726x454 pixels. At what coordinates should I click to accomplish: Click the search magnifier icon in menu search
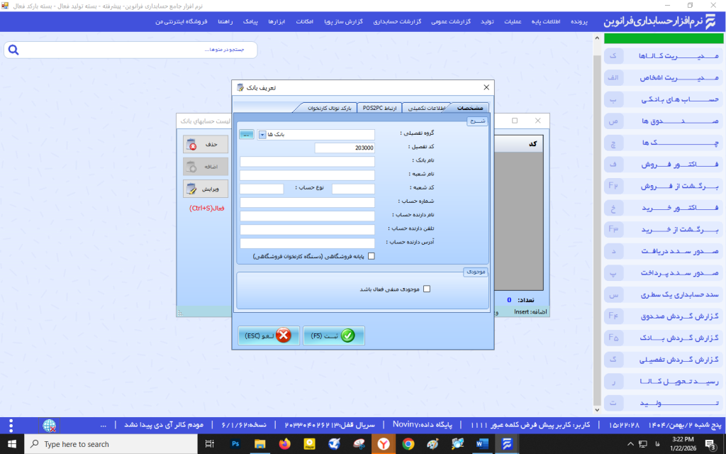13,50
